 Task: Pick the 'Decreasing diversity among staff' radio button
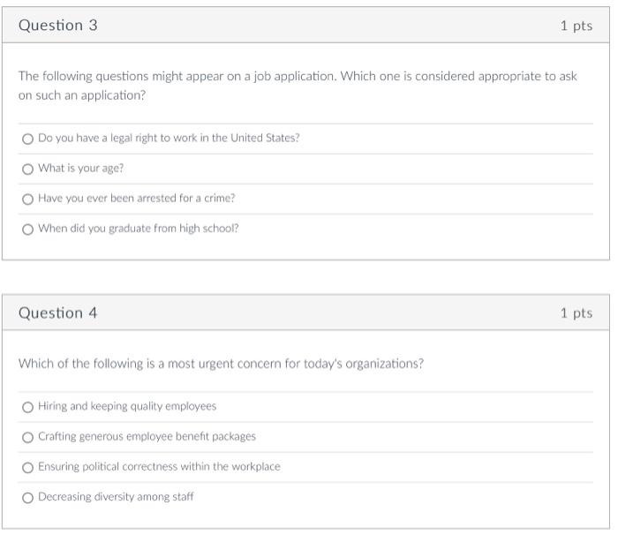28,497
